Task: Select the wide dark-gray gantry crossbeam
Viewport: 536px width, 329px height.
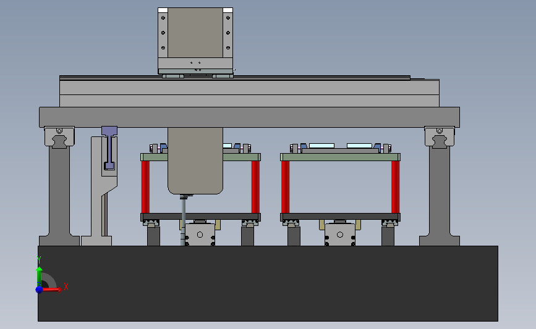Action: coord(249,117)
